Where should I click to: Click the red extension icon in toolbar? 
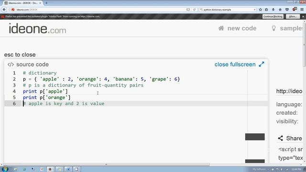pos(295,9)
